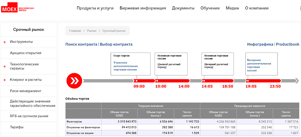Expand the Клиринг и расчеты plus sign
The image size is (301, 137).
coord(5,80)
